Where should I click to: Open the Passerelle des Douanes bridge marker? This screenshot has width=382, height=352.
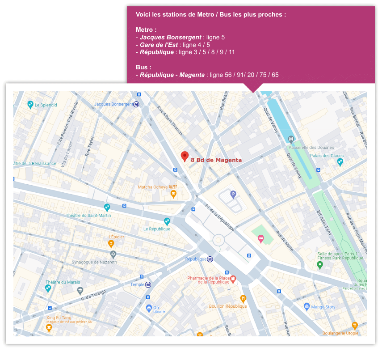tap(291, 140)
